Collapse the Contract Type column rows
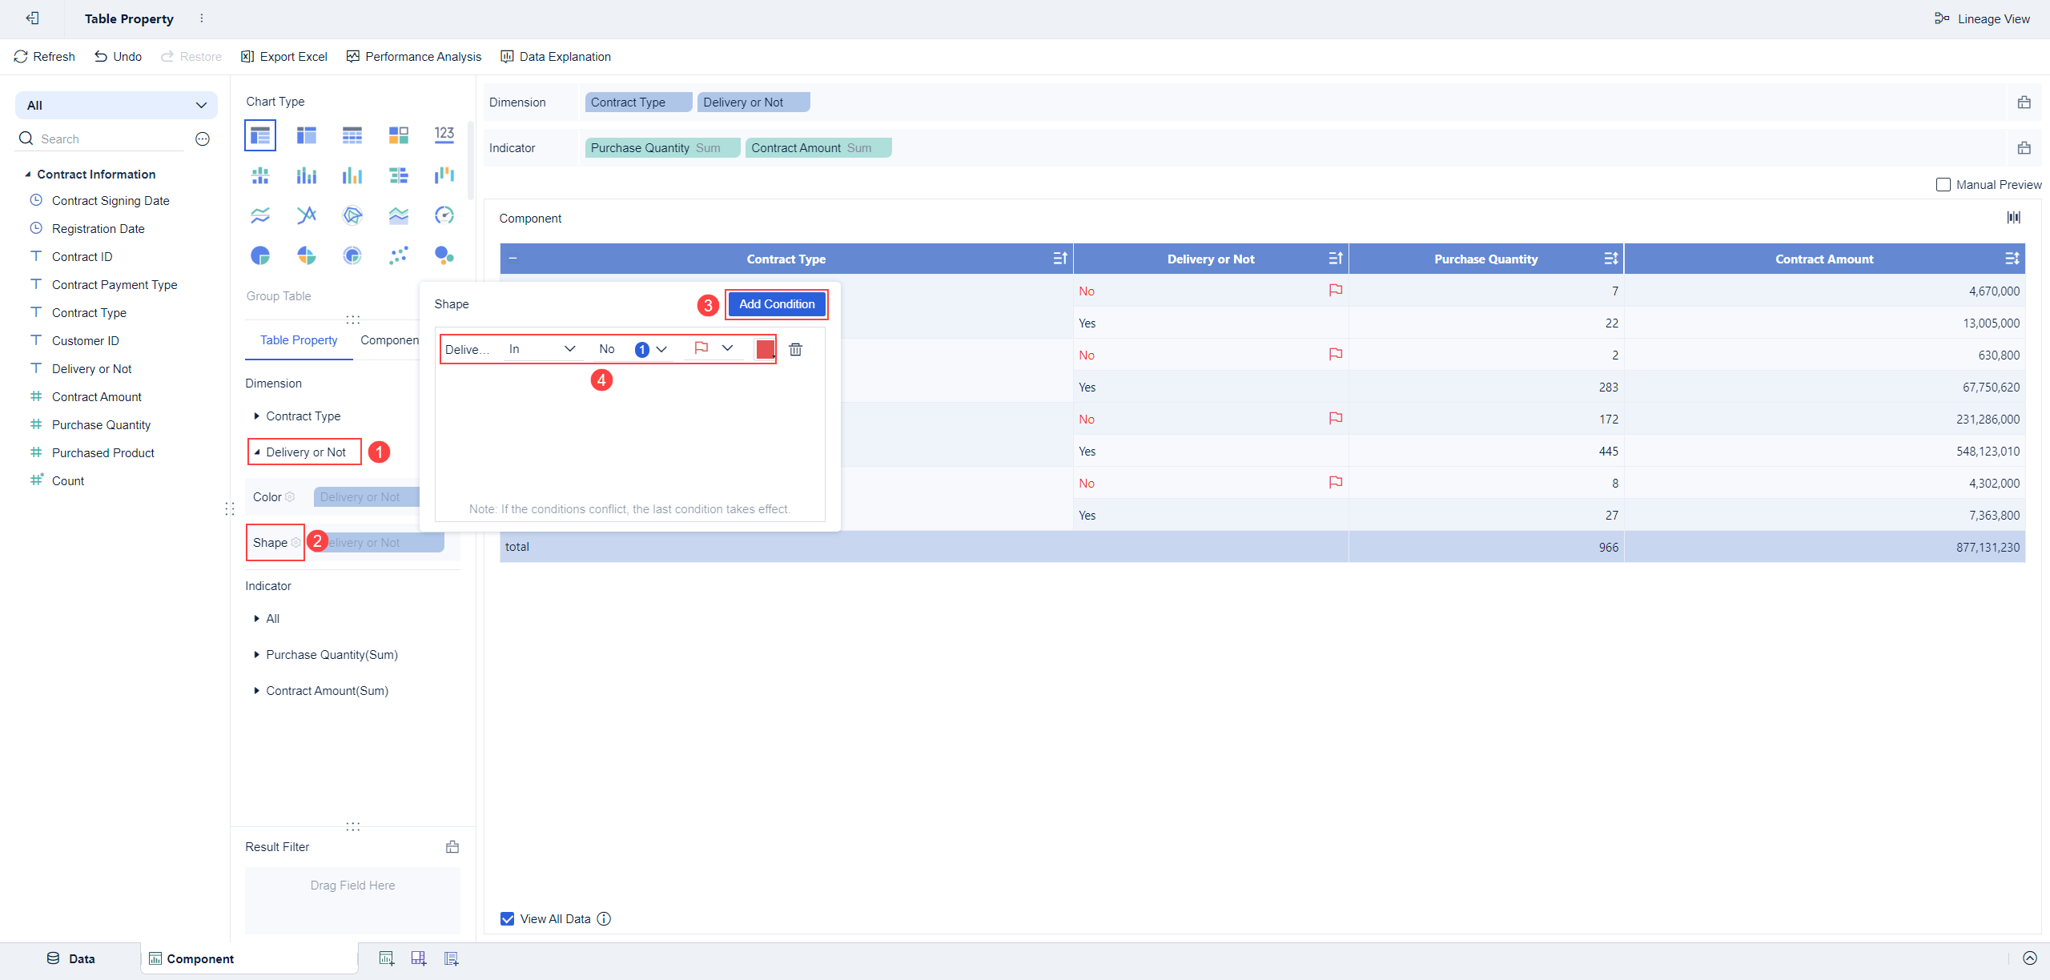Image resolution: width=2050 pixels, height=980 pixels. 512,259
